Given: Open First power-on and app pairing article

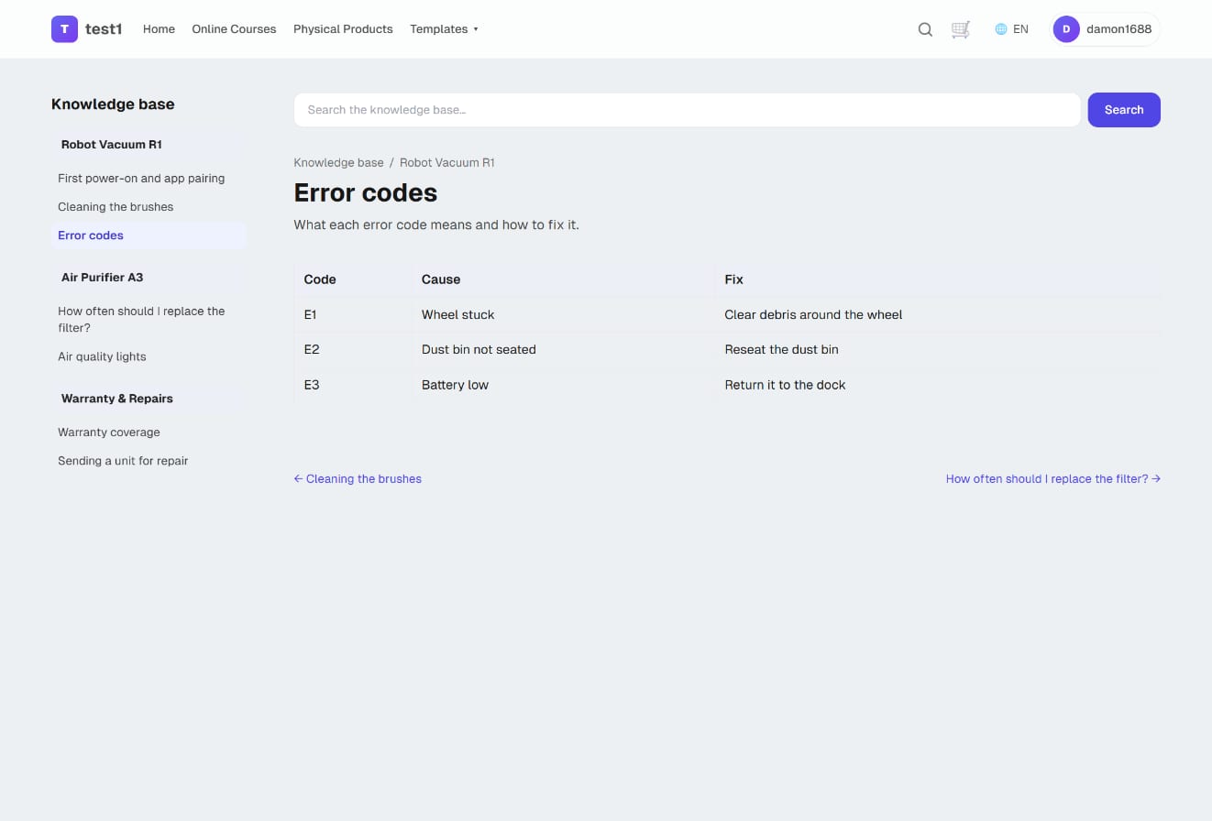Looking at the screenshot, I should coord(141,178).
